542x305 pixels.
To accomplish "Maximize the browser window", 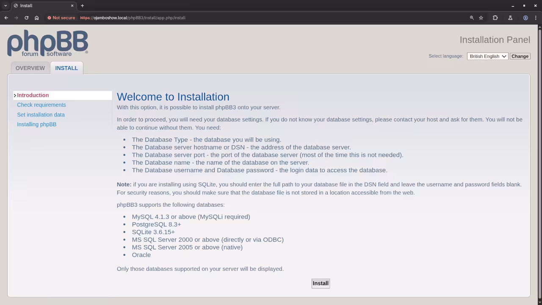I will point(524,6).
